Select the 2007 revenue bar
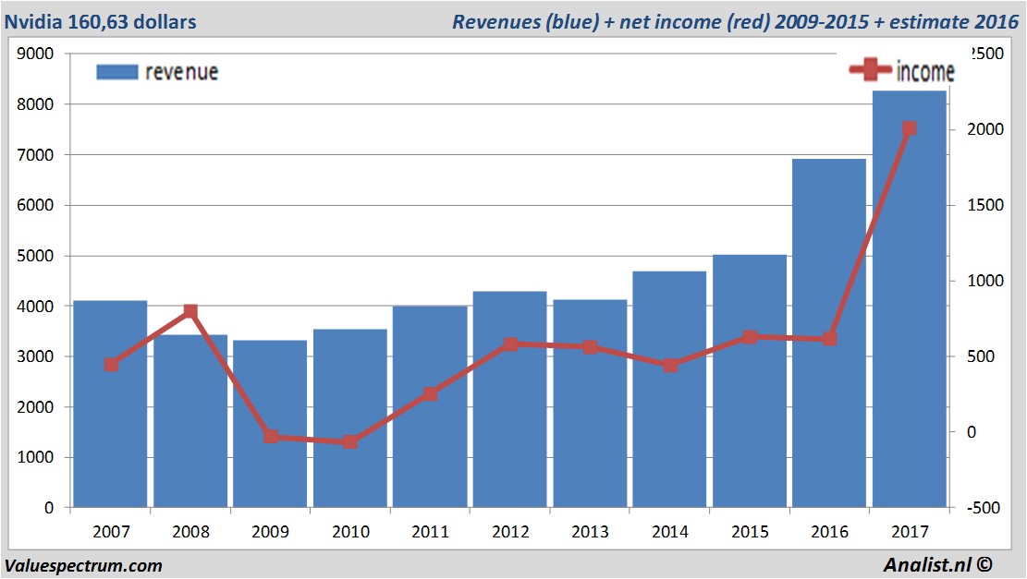 click(110, 404)
